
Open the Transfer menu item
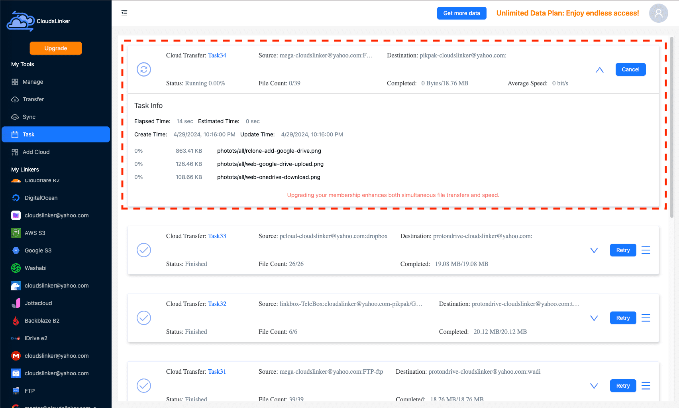click(x=56, y=99)
